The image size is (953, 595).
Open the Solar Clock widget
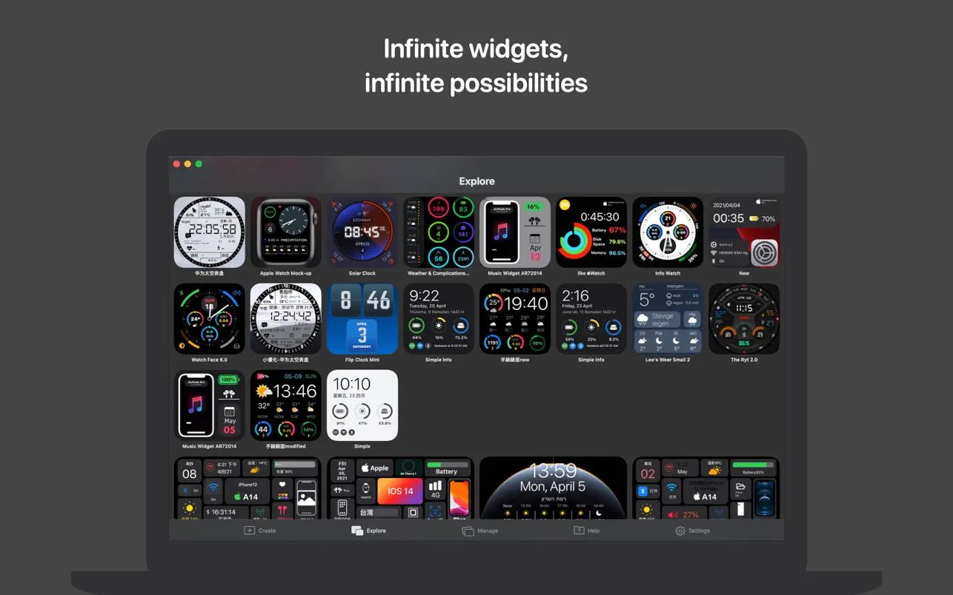[x=362, y=231]
